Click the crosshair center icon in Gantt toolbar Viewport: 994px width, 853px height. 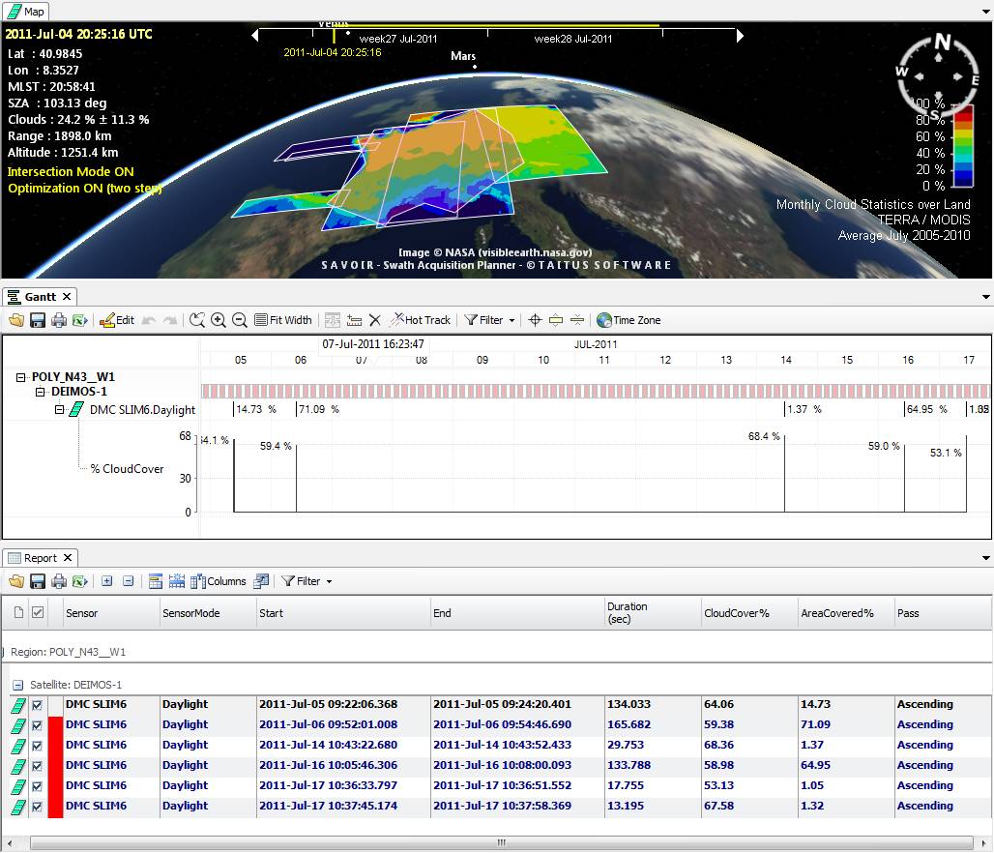pyautogui.click(x=535, y=320)
